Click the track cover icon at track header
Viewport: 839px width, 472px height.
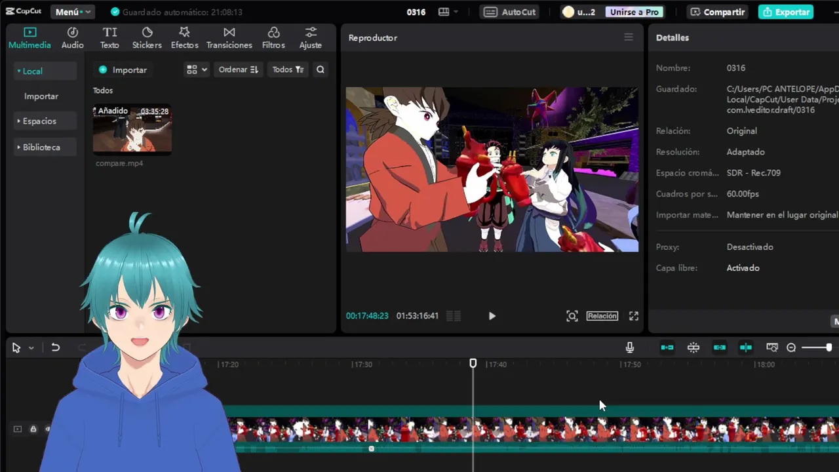pos(18,429)
